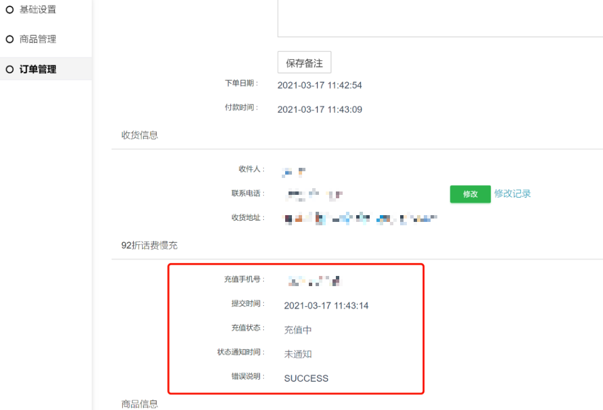
Task: Click the 提交时间 value 11:43:14
Action: coord(326,305)
